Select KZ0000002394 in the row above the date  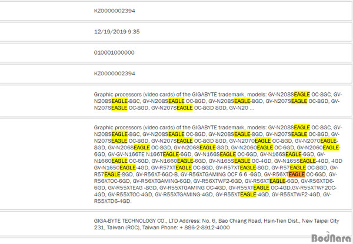[x=114, y=11]
